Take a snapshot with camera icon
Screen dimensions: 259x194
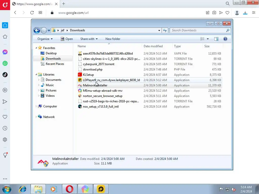point(214,13)
